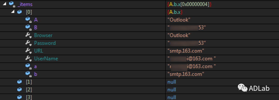Click the UserName property value
279x100 pixels.
192,59
